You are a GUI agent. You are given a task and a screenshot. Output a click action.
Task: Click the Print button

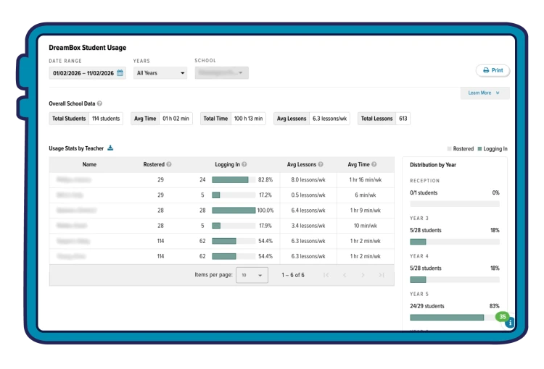click(493, 70)
